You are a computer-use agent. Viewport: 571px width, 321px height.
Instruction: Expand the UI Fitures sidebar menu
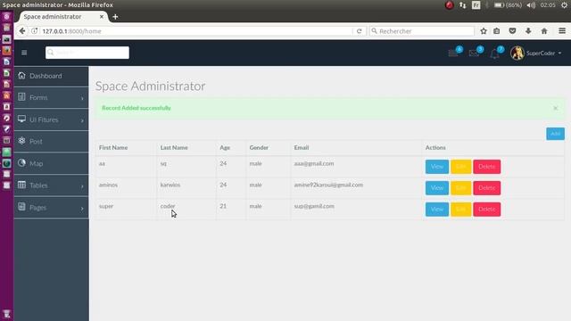coord(51,119)
